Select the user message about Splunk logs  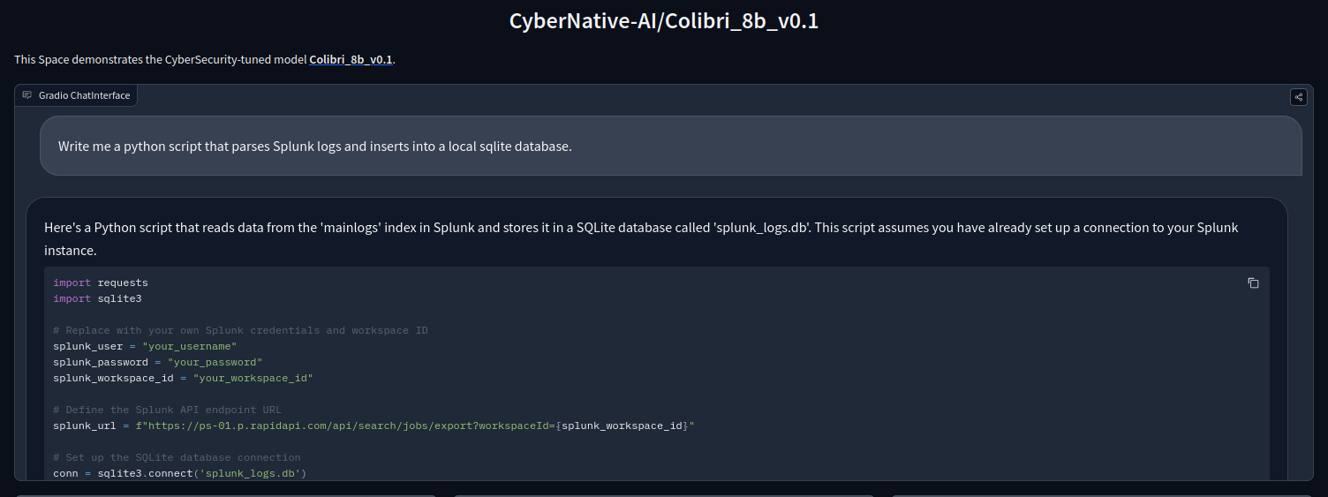(315, 146)
